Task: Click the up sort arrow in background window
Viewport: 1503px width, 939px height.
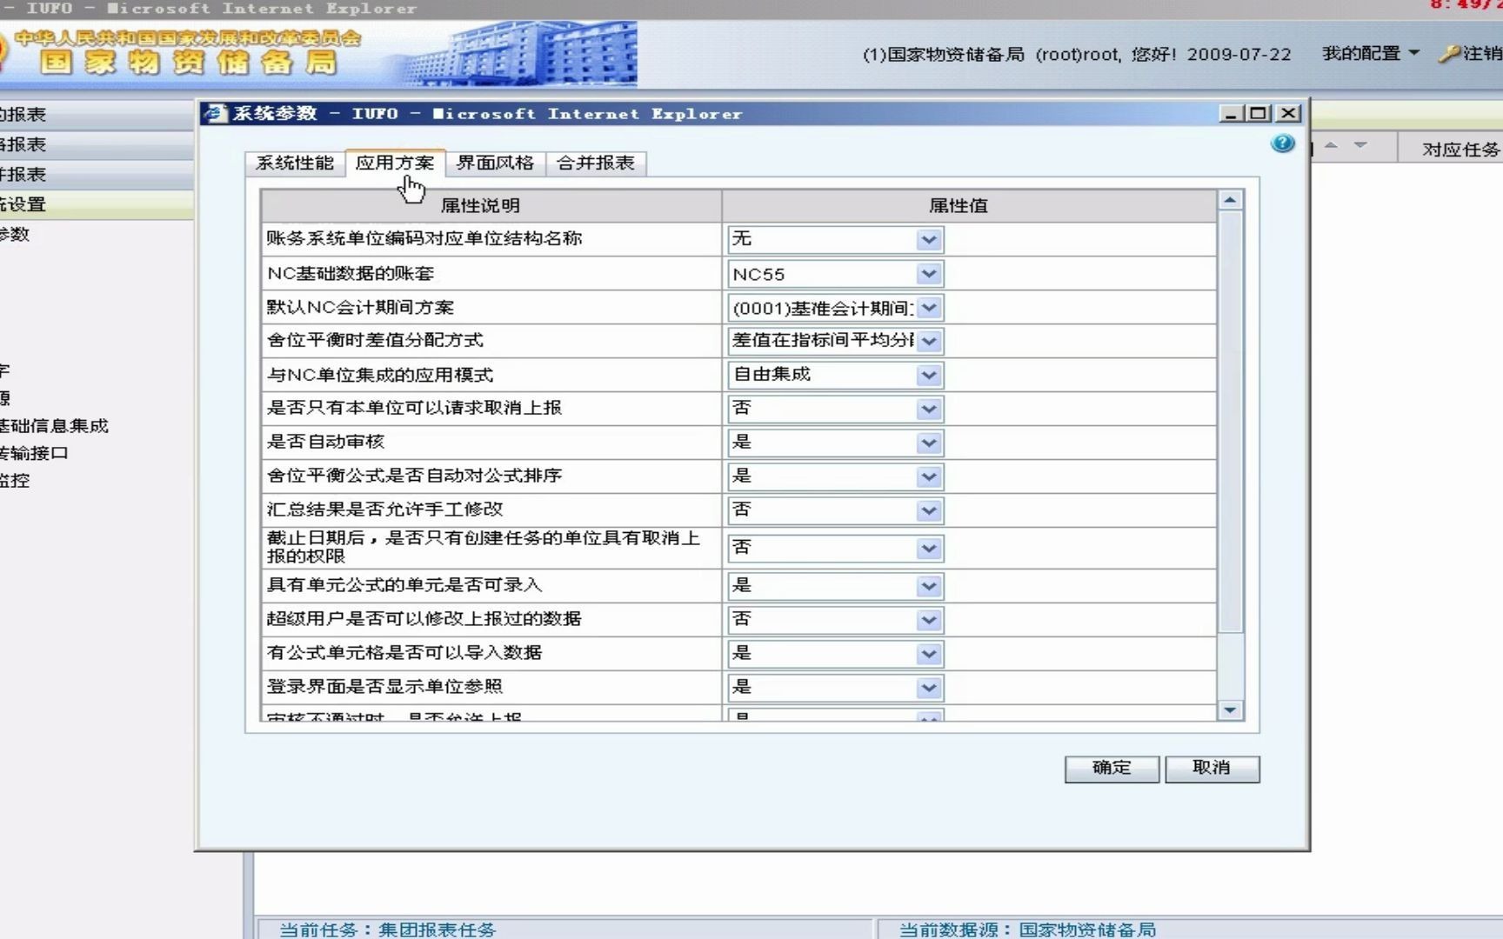Action: pos(1331,145)
